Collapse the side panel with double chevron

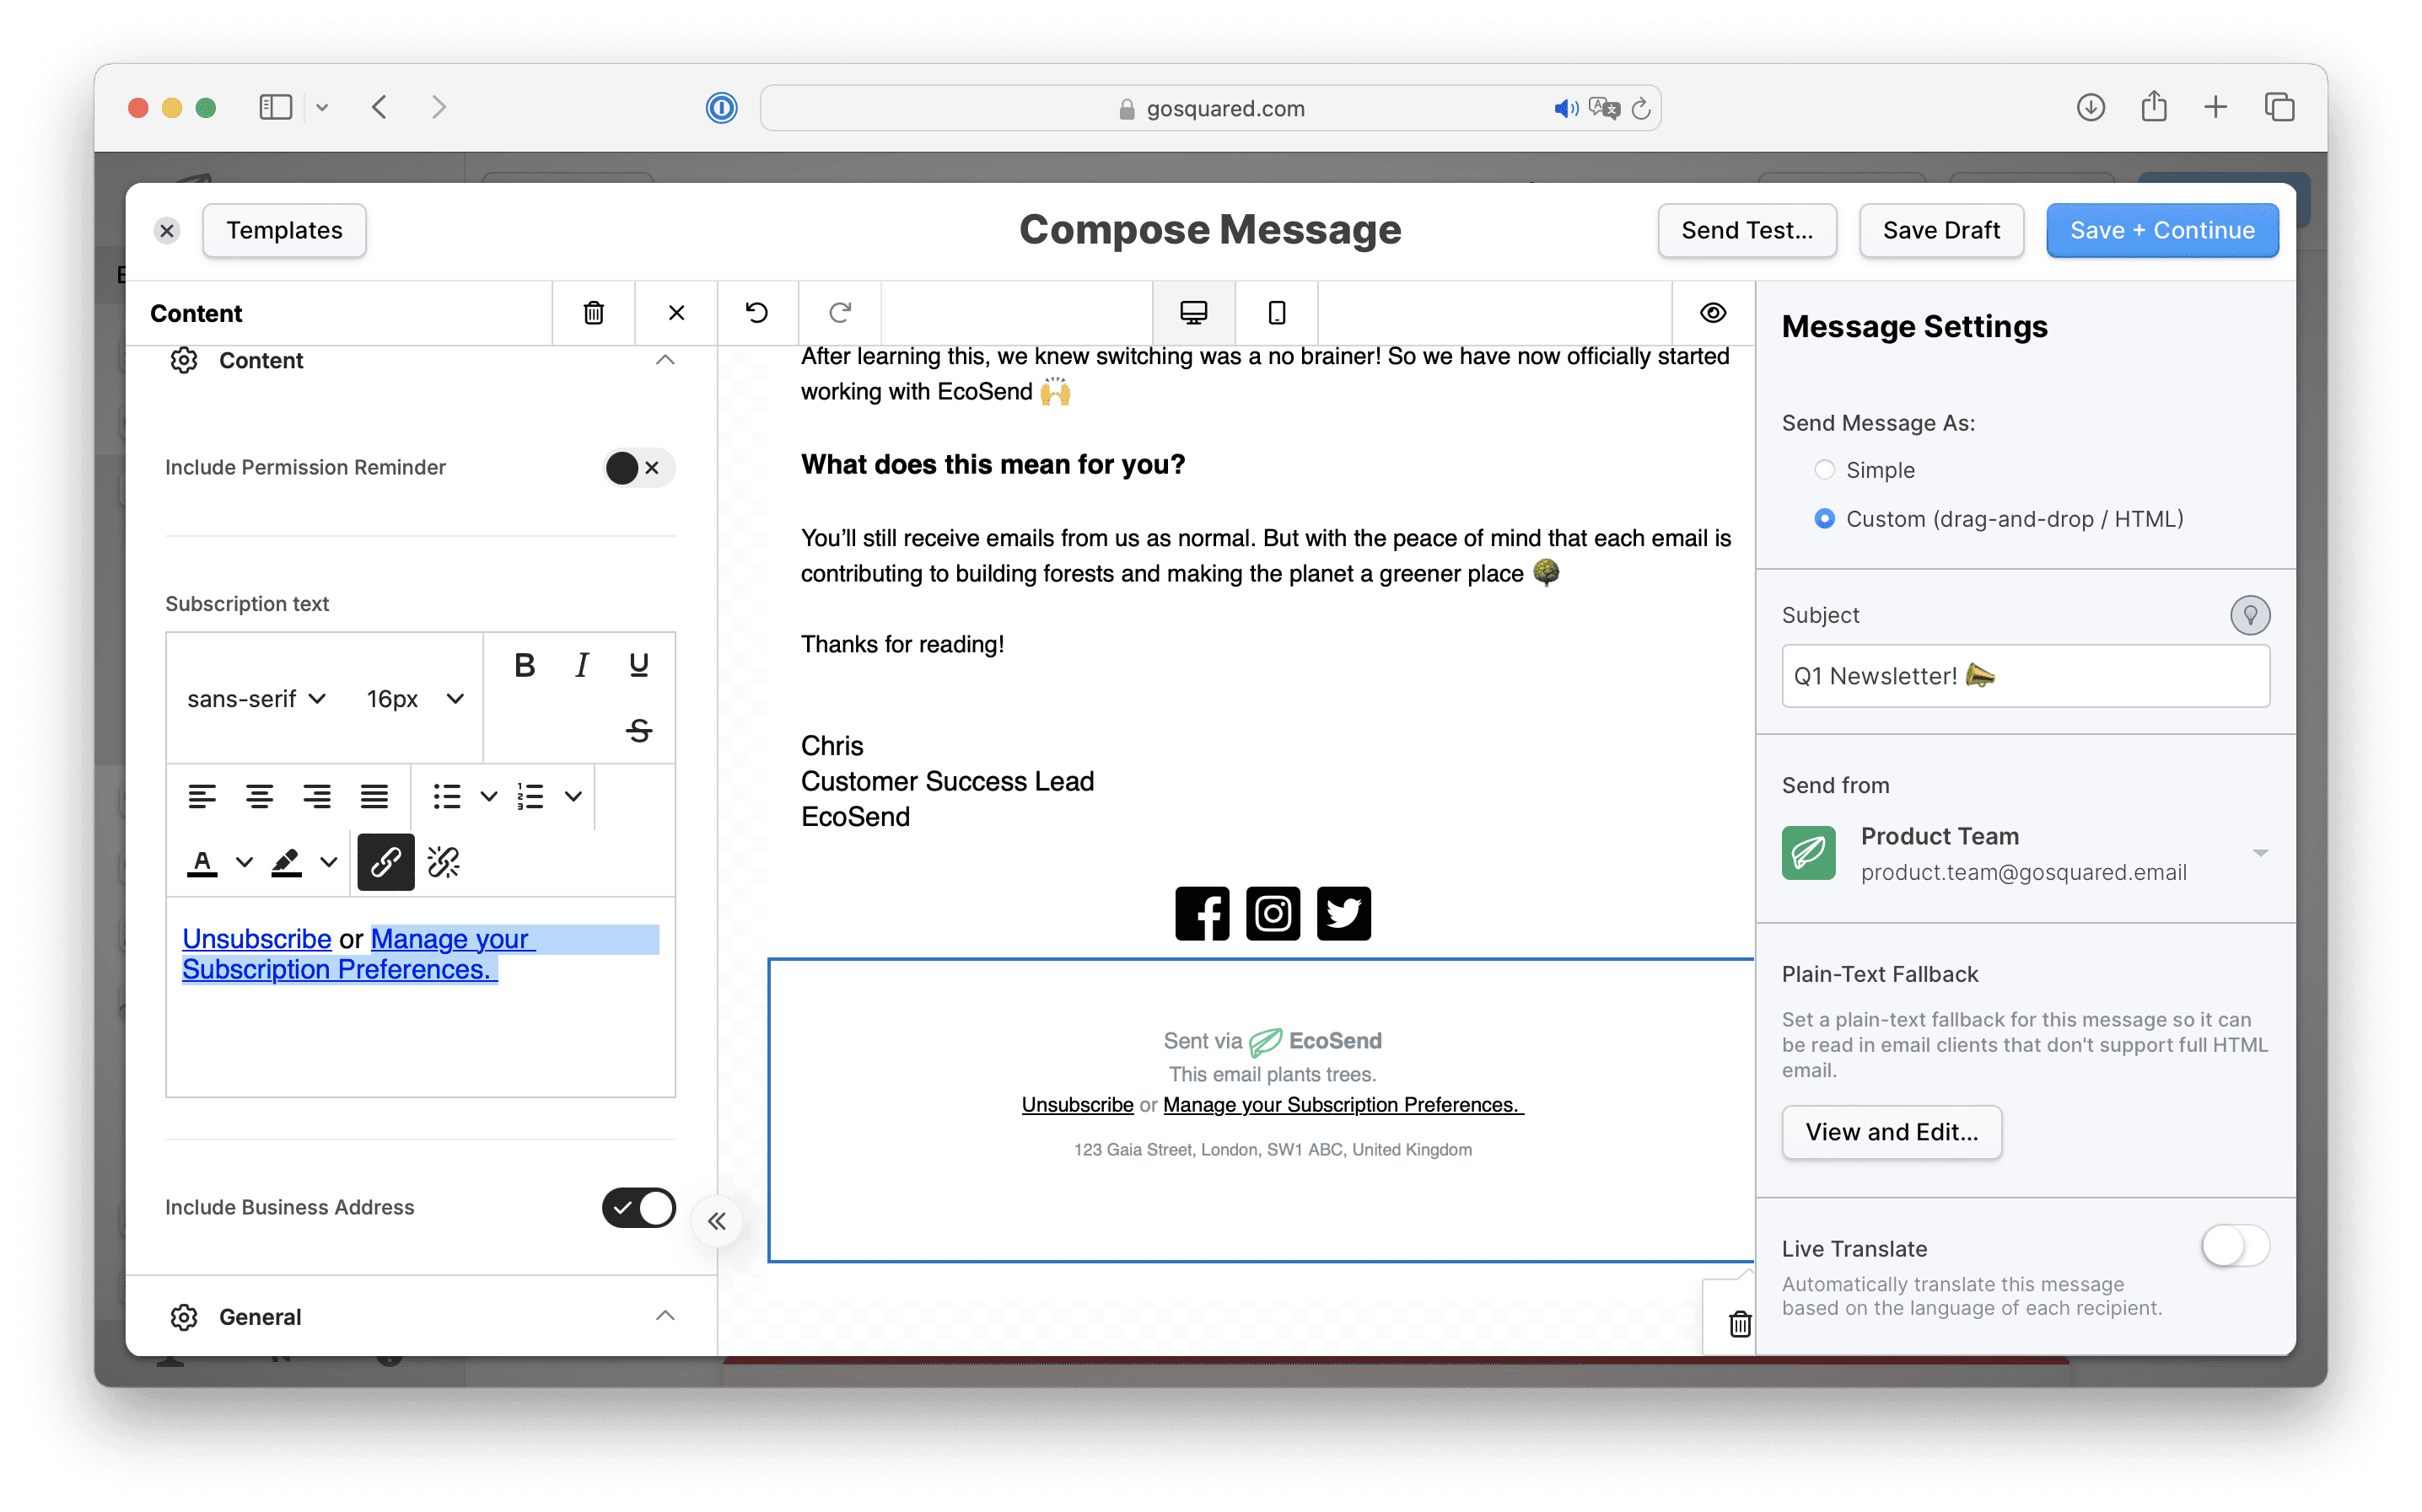(716, 1221)
